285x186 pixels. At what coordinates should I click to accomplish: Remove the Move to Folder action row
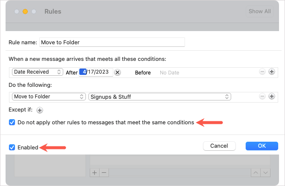coord(262,97)
